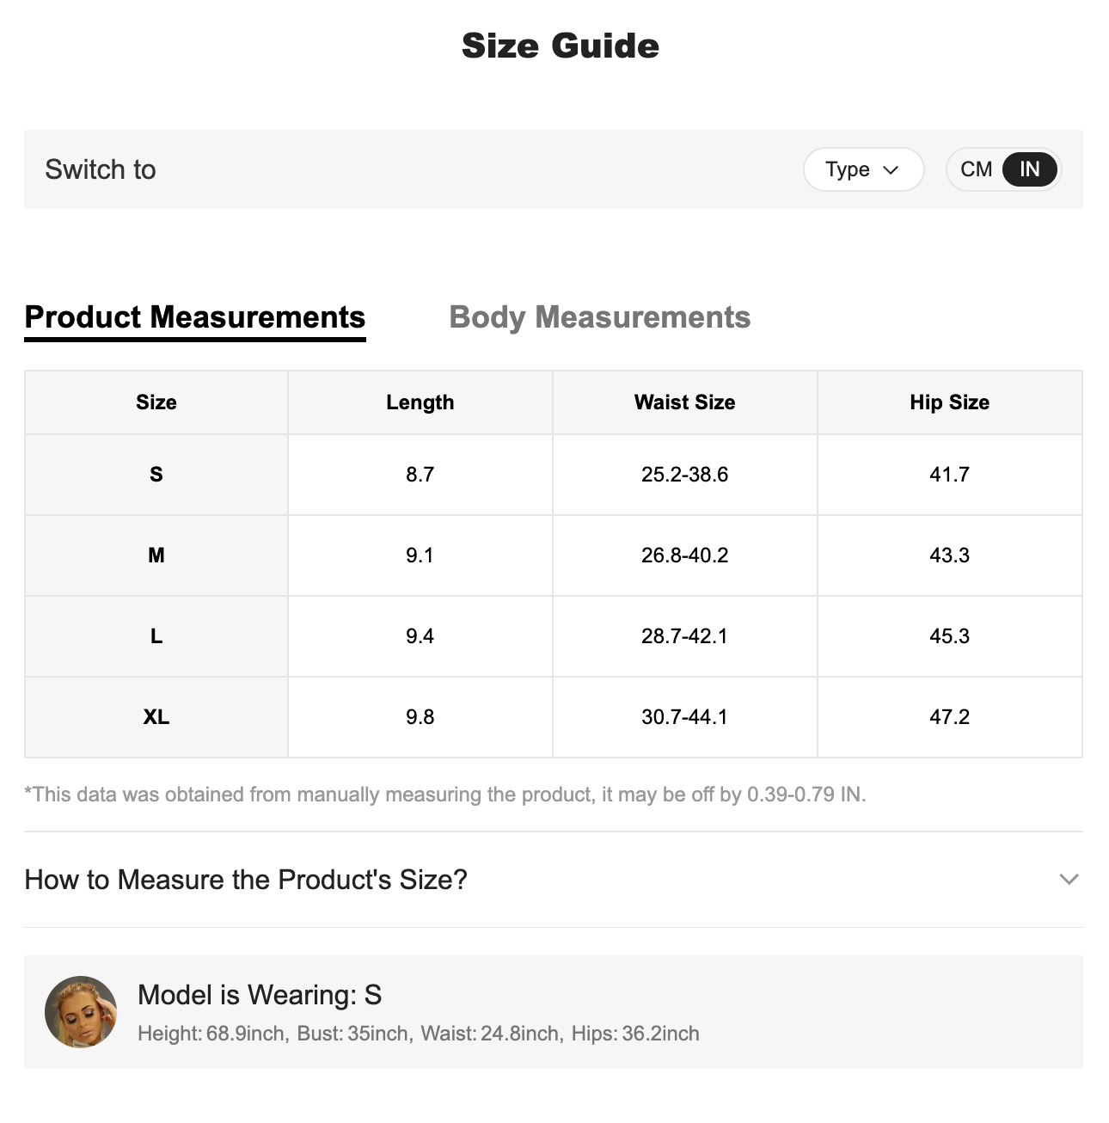This screenshot has height=1123, width=1109.
Task: Click the Model is Wearing: S text
Action: tap(260, 995)
